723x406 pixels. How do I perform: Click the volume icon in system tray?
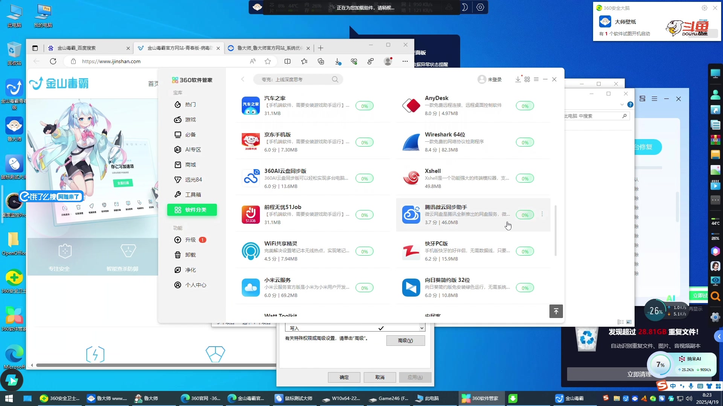[x=689, y=398]
